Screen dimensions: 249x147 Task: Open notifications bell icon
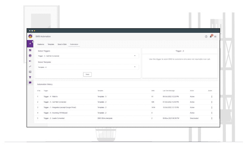(x=211, y=36)
